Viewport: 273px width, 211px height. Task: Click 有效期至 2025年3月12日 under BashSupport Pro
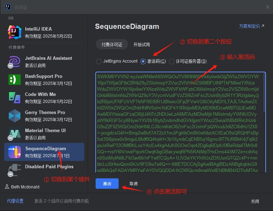tap(48, 83)
